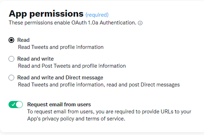Click the checkmark inside the green email toggle
Viewport: 204px width, 135px height.
click(x=13, y=105)
